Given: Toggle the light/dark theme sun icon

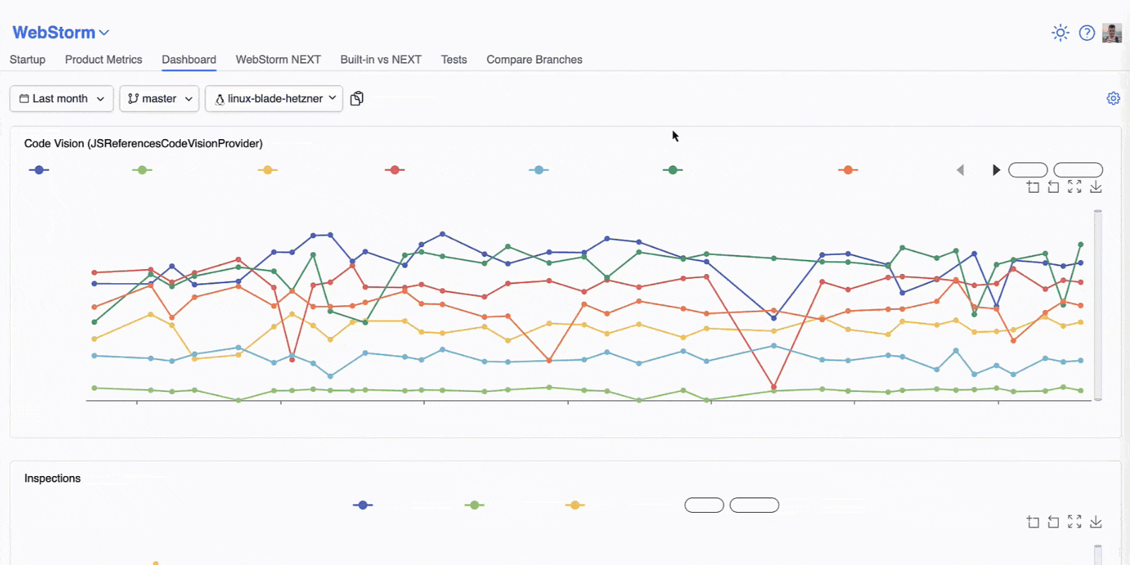Looking at the screenshot, I should 1060,32.
